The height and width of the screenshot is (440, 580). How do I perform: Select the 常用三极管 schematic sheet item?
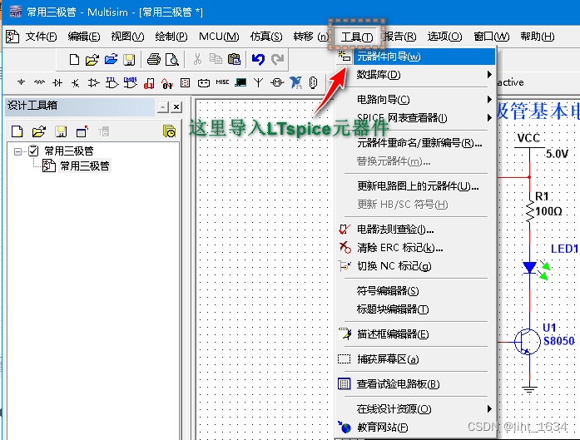click(85, 166)
